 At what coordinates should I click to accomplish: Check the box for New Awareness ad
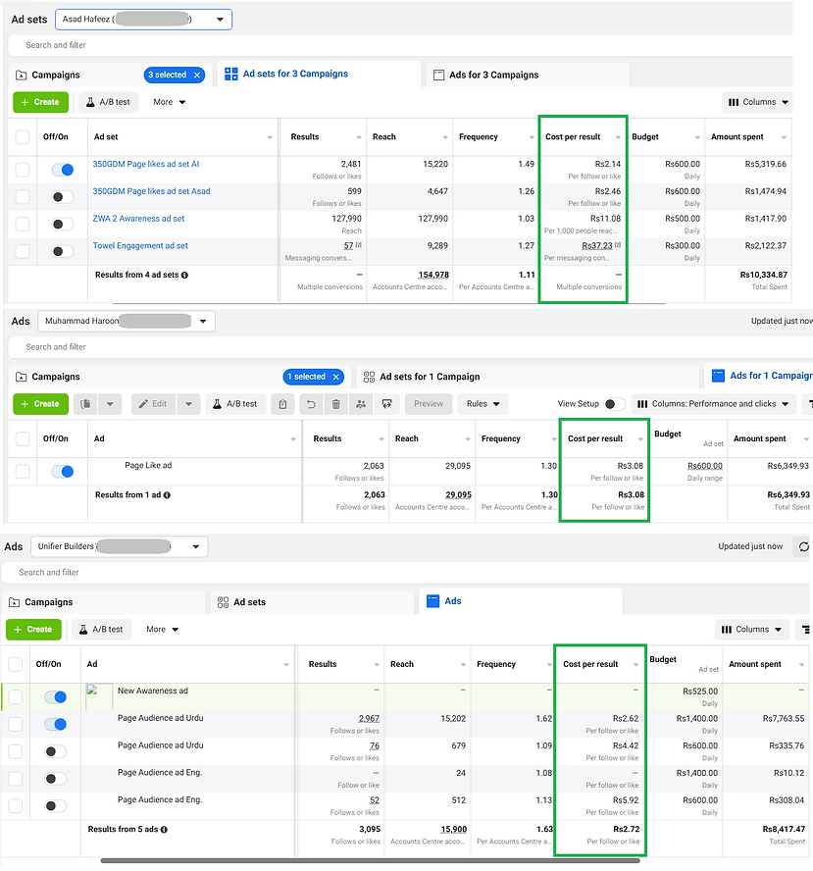pos(16,697)
